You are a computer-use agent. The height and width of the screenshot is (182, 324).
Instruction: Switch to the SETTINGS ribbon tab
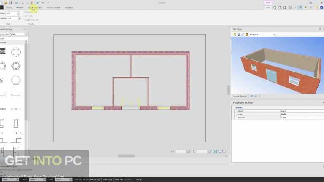[x=69, y=8]
